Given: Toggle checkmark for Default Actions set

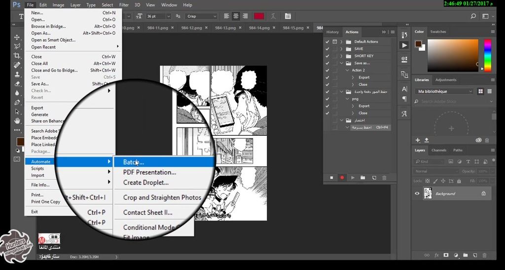Looking at the screenshot, I should pyautogui.click(x=327, y=41).
